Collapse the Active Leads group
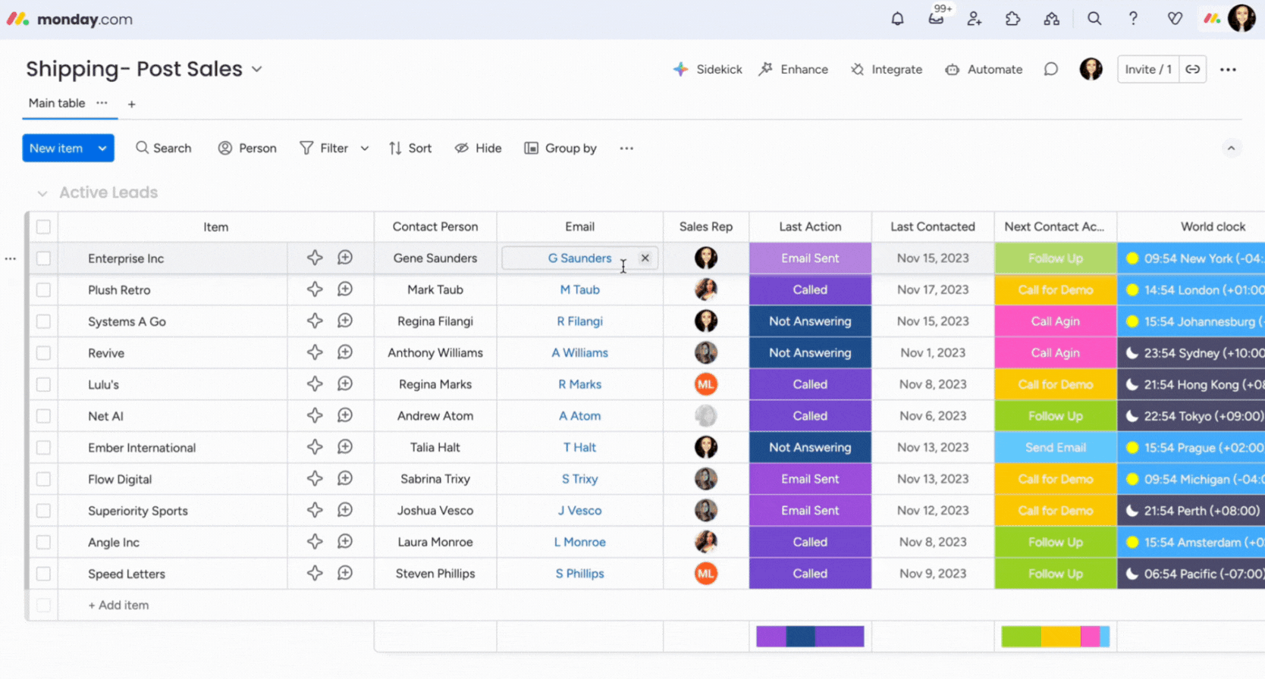1265x679 pixels. [42, 193]
